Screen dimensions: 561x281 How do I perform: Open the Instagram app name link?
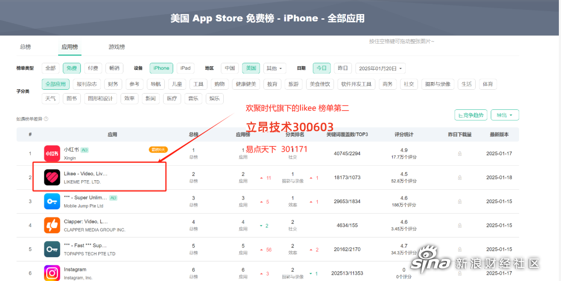pos(75,269)
